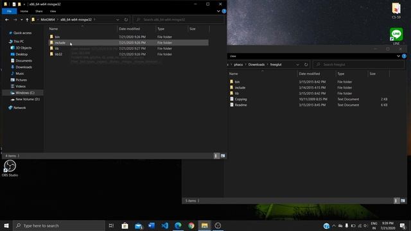The width and height of the screenshot is (411, 231).
Task: Open the Share ribbon tab
Action: click(39, 12)
